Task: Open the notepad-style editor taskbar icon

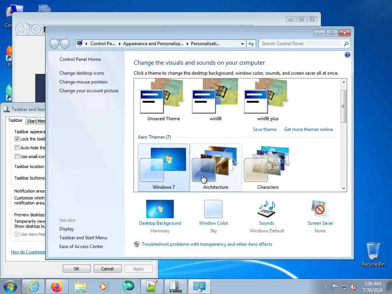Action: [152, 286]
